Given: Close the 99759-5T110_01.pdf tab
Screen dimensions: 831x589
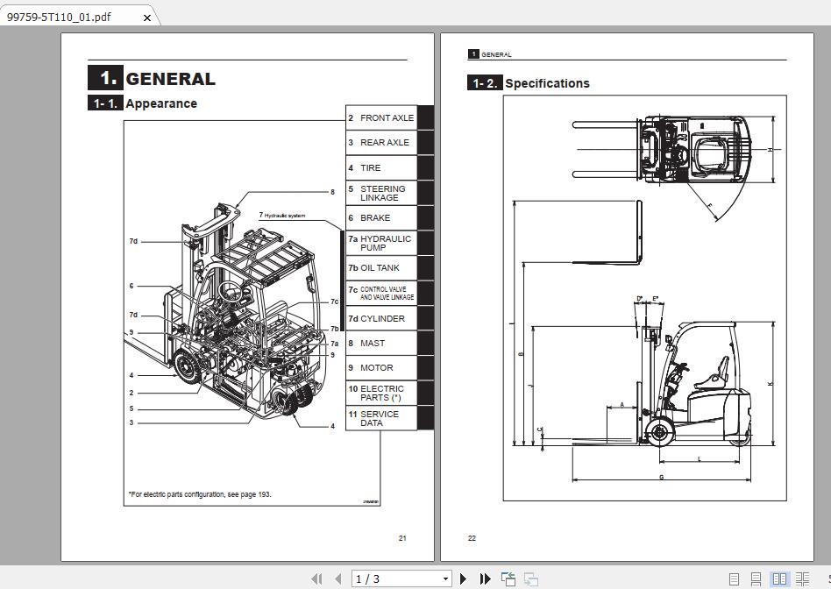Looking at the screenshot, I should [x=146, y=16].
